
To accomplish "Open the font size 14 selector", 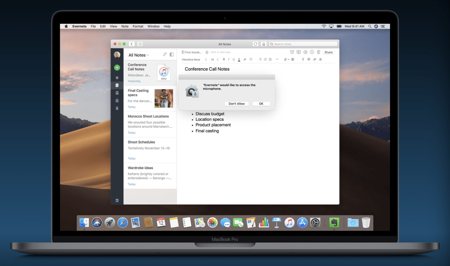I will click(x=214, y=59).
